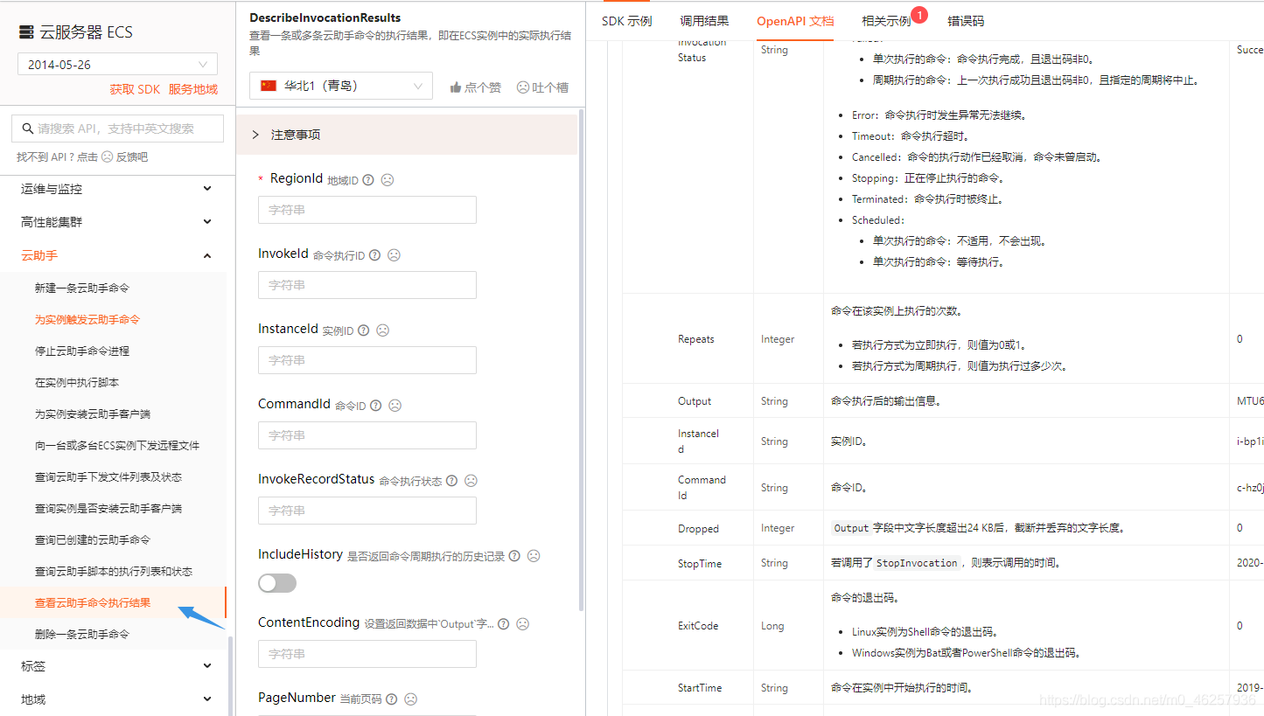Open help icon next to ContentEncoding
This screenshot has width=1264, height=716.
tap(504, 624)
